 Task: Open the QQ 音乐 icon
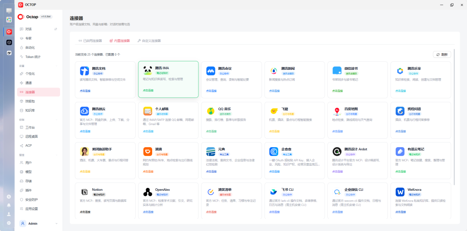pyautogui.click(x=211, y=111)
